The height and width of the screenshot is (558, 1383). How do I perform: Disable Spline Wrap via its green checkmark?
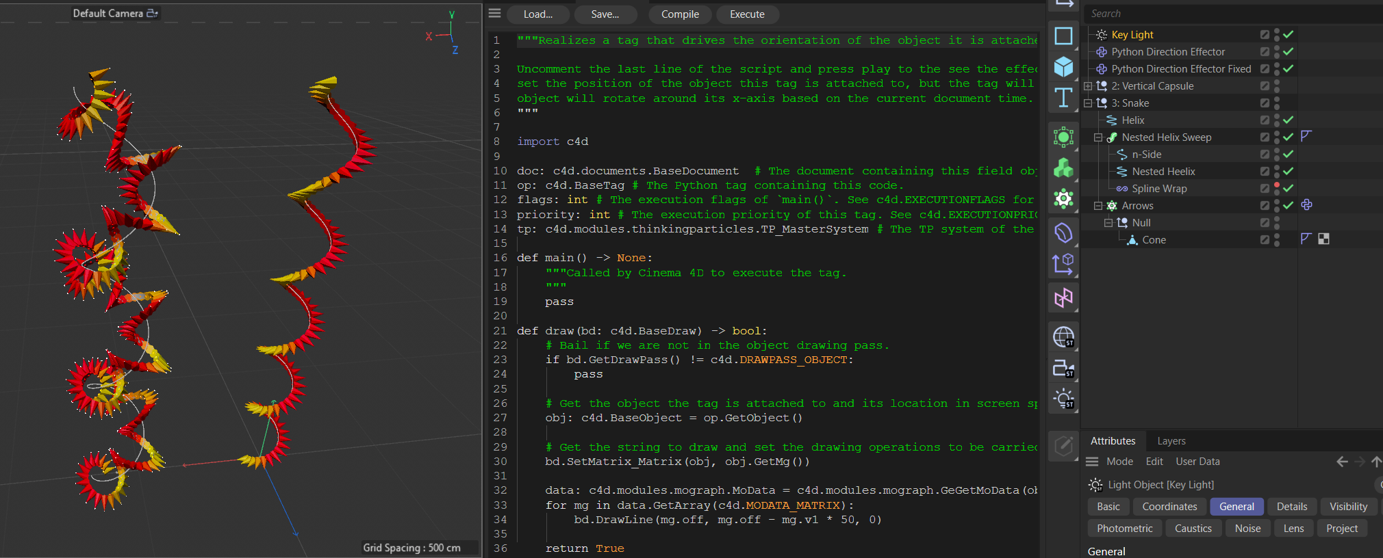[x=1289, y=188]
